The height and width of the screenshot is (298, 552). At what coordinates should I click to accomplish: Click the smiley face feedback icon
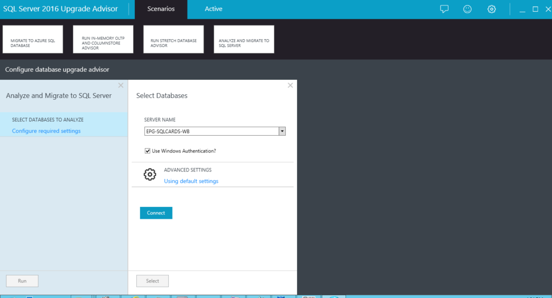tap(467, 9)
